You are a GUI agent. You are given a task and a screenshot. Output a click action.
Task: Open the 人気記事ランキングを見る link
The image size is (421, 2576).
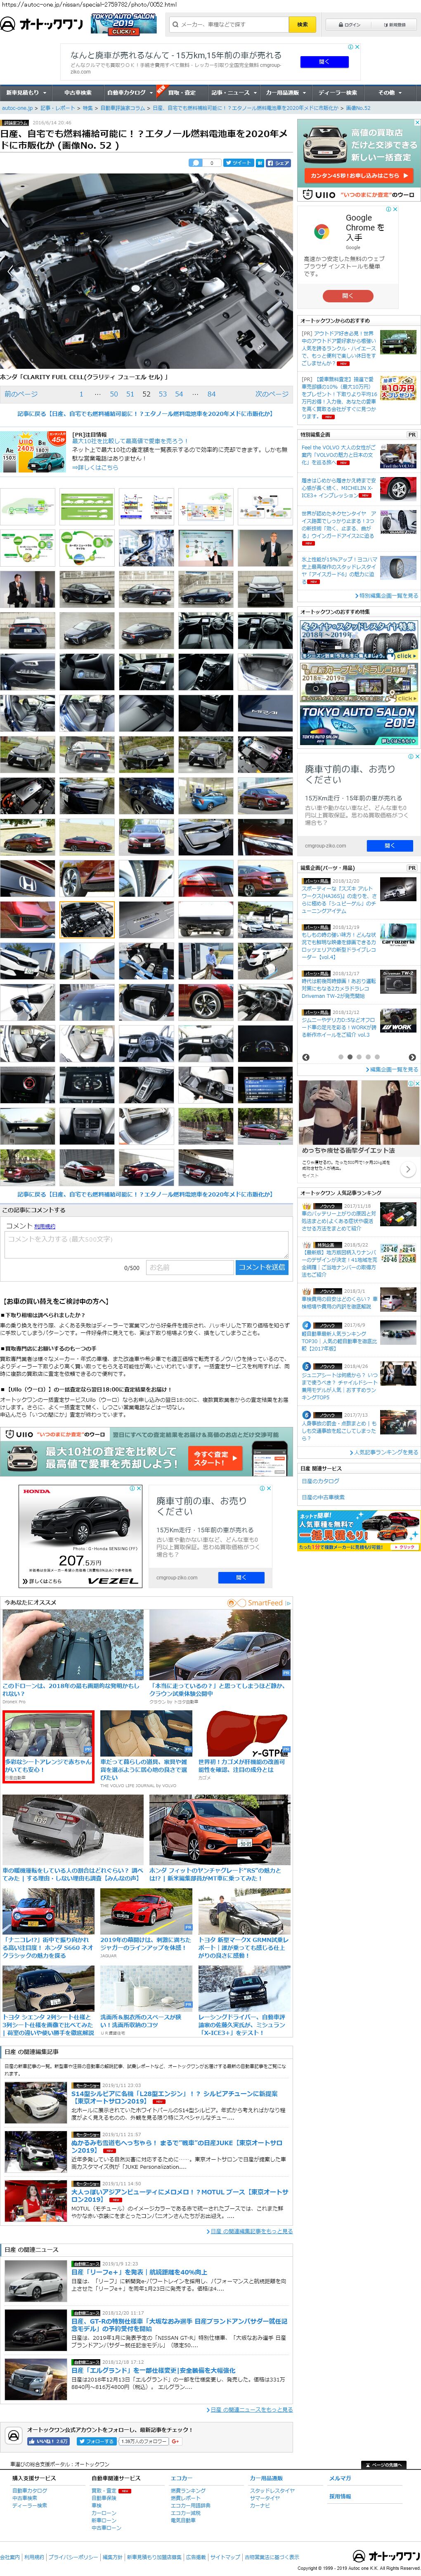tap(384, 1452)
